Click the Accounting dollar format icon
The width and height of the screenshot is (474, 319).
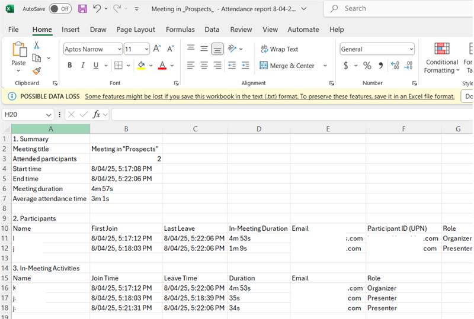click(346, 65)
